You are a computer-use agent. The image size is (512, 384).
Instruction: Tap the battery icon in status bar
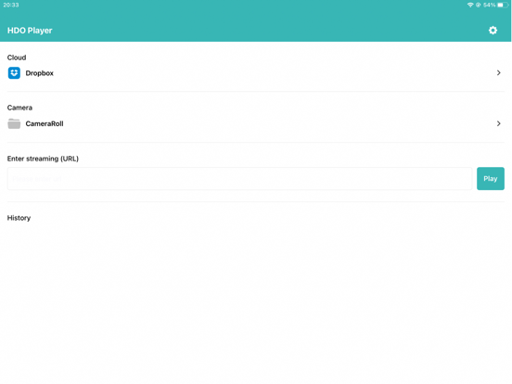pyautogui.click(x=502, y=5)
